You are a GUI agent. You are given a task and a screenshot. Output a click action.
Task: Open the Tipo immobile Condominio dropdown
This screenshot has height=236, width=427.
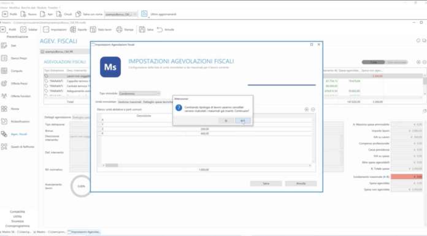tap(140, 93)
